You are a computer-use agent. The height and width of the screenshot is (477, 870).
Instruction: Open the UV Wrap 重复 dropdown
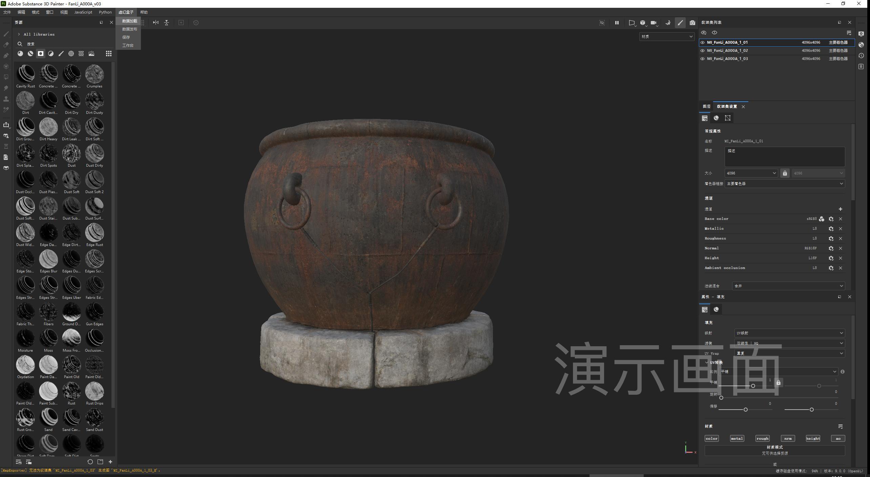pyautogui.click(x=789, y=353)
